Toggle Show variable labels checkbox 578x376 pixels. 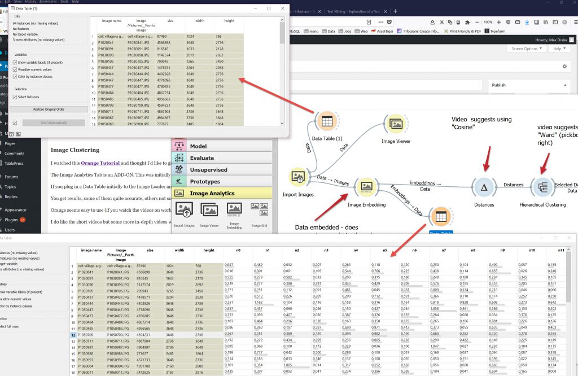pyautogui.click(x=15, y=62)
